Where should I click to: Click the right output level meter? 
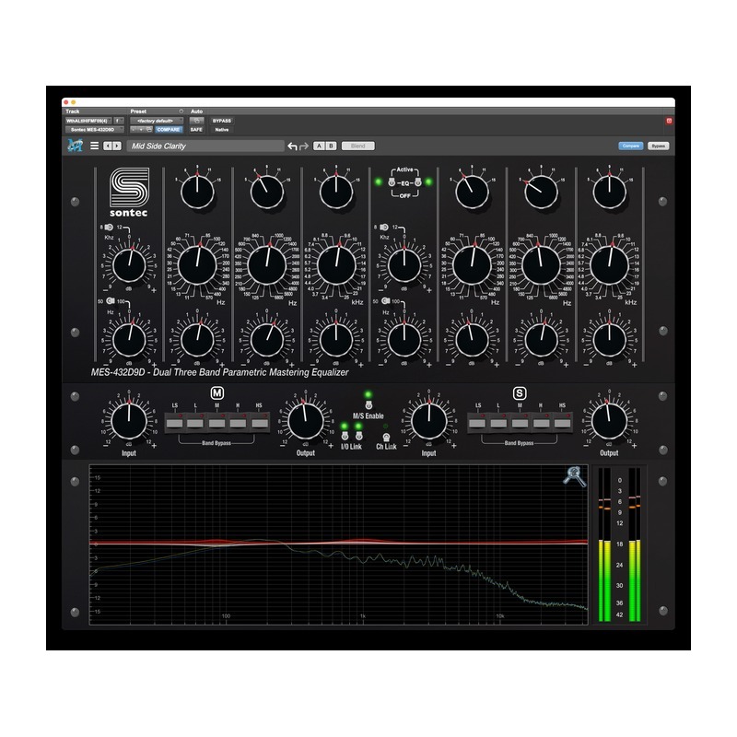coord(635,544)
